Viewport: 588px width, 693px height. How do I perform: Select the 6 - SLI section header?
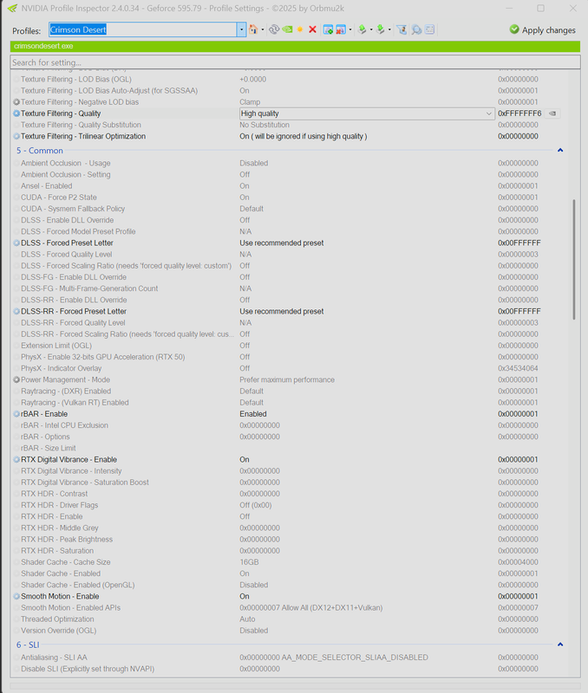(x=288, y=644)
